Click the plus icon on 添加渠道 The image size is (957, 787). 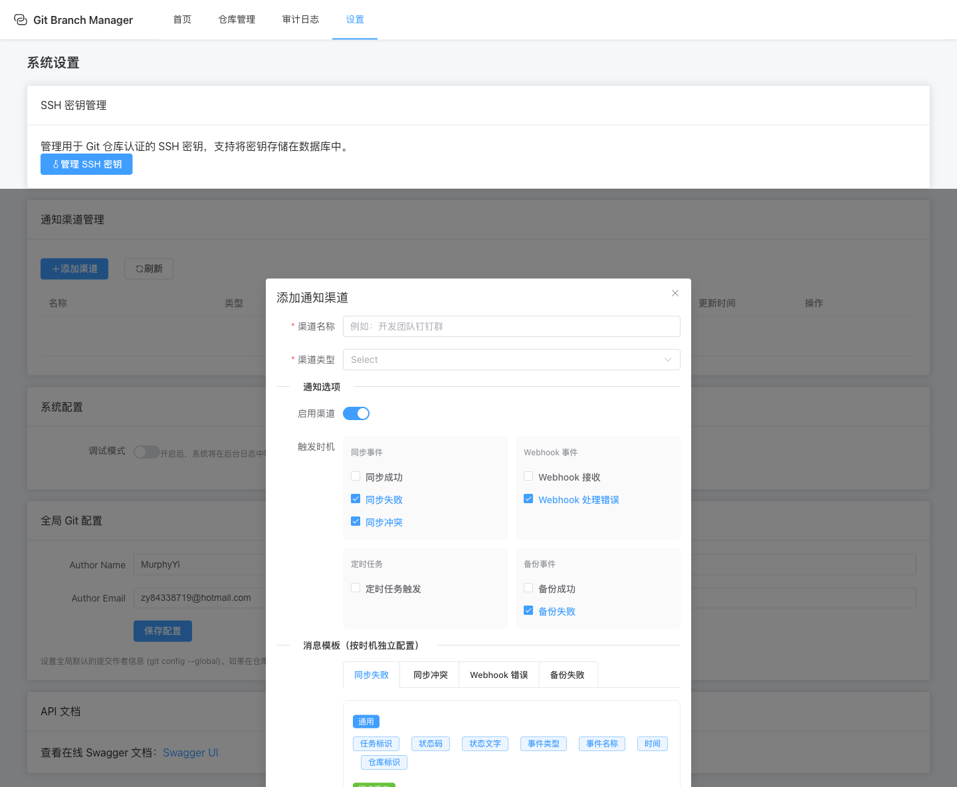[56, 269]
